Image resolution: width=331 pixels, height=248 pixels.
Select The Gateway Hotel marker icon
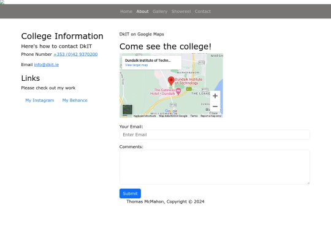(x=178, y=91)
